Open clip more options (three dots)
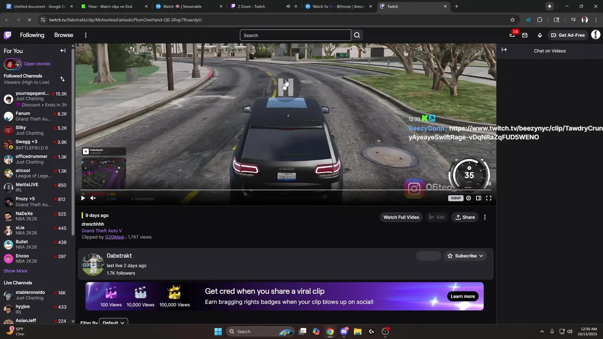The width and height of the screenshot is (603, 339). [x=485, y=217]
